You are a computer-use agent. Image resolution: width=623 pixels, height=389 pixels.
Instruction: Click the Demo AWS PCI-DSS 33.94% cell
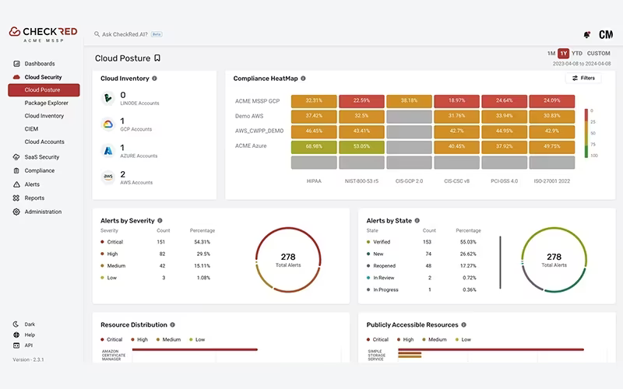(x=504, y=116)
